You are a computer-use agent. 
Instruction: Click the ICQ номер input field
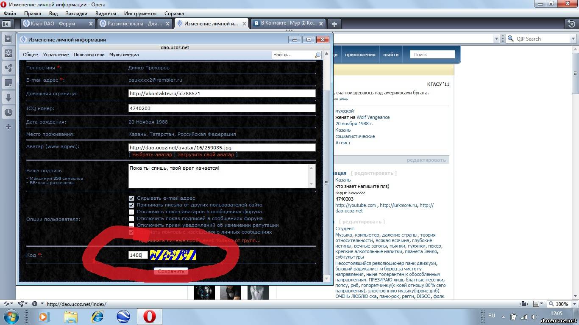222,108
